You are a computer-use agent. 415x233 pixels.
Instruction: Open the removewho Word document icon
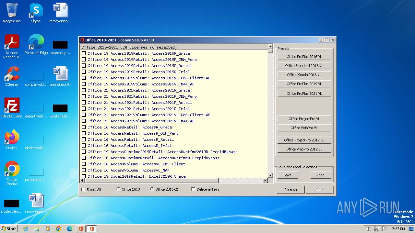tap(60, 13)
